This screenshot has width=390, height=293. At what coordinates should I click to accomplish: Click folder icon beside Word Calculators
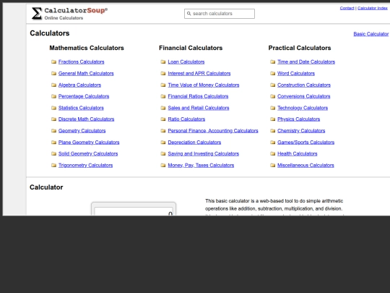[272, 73]
